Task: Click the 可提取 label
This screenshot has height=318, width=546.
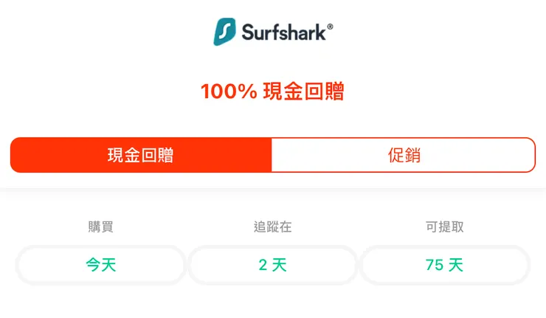Action: [x=444, y=227]
